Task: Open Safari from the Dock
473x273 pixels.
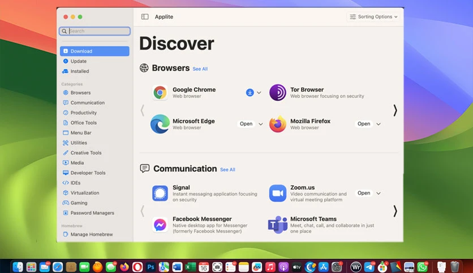Action: pos(58,267)
